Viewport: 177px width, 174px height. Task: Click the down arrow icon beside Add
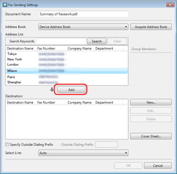(52, 90)
